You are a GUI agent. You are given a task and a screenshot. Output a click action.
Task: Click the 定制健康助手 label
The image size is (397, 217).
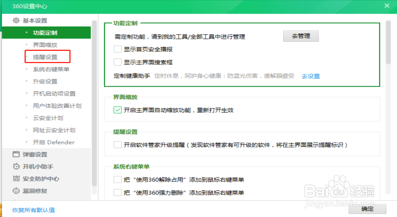coord(132,76)
